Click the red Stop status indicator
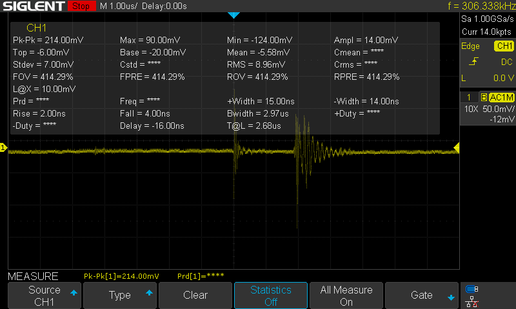The image size is (516, 309). (81, 6)
